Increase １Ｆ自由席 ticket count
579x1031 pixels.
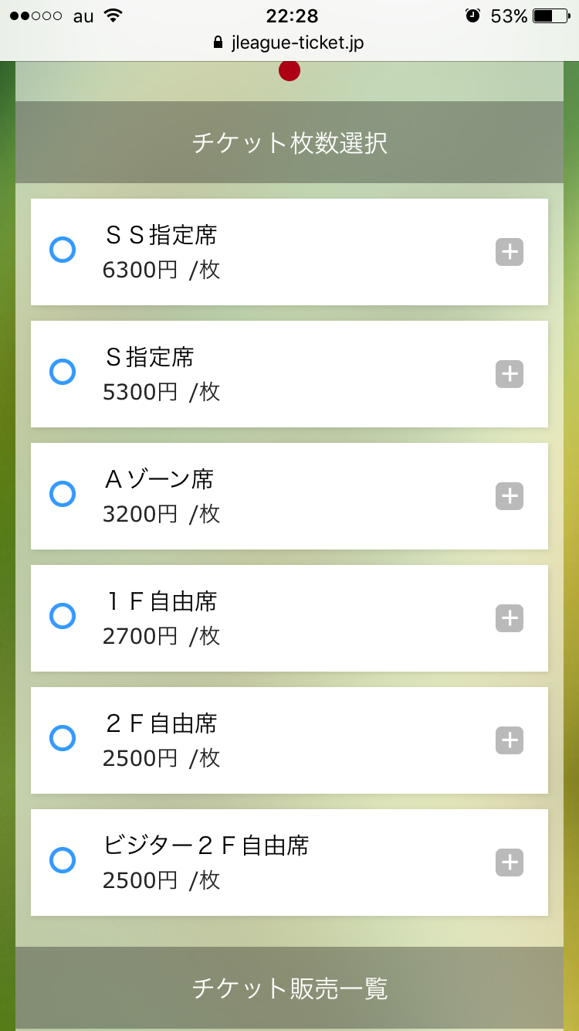(x=510, y=618)
